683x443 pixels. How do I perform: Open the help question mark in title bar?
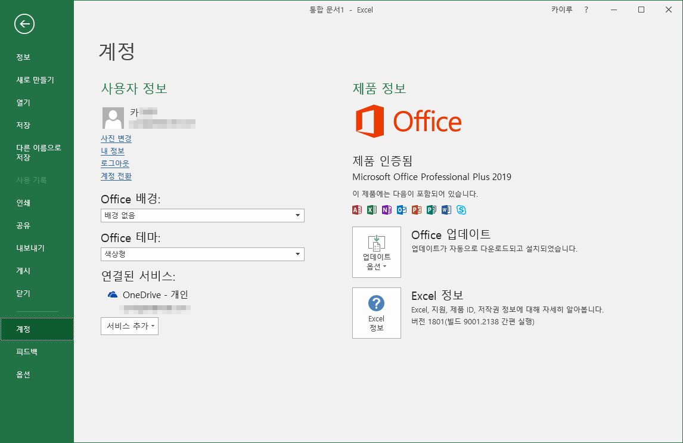click(586, 10)
